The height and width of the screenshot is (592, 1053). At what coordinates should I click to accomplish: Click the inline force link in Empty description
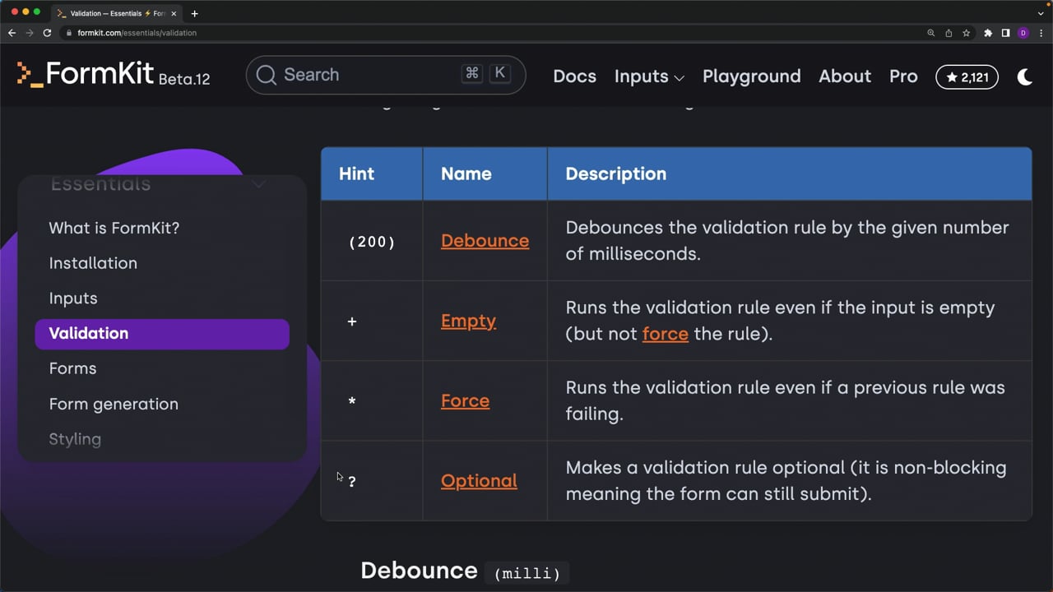point(665,334)
